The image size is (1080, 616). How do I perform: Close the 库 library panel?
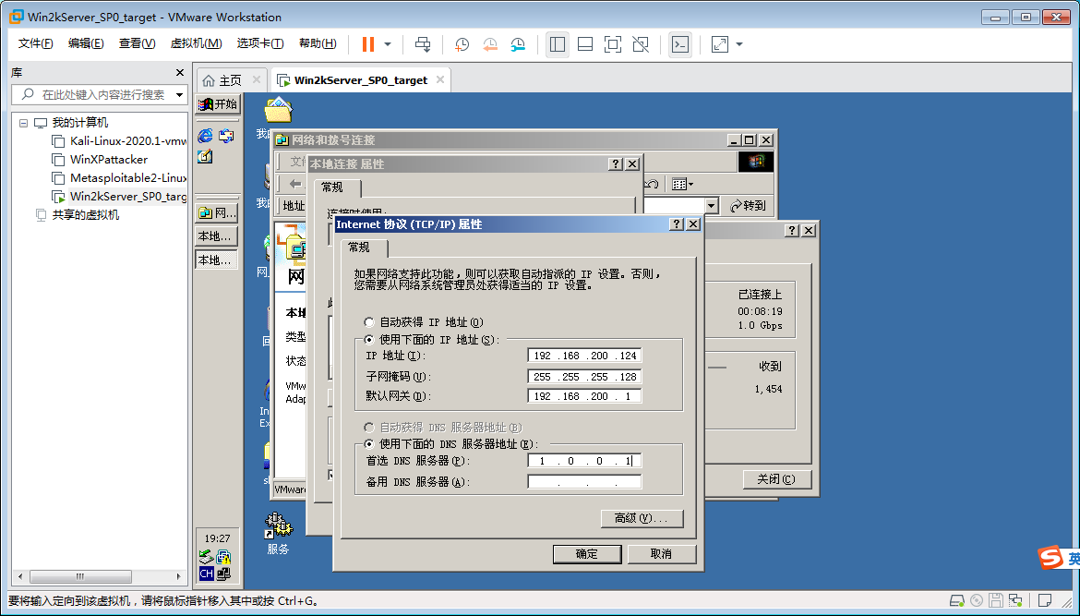(180, 72)
